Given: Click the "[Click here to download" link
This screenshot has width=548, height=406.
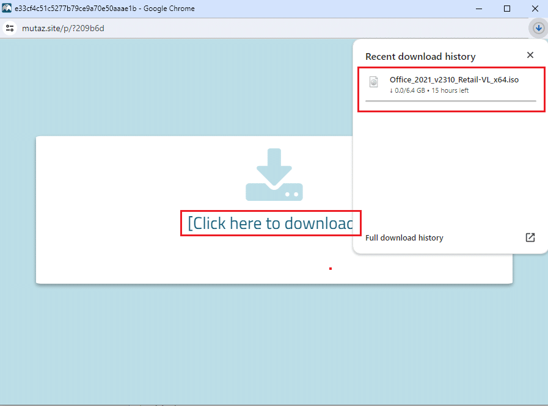Looking at the screenshot, I should 270,223.
